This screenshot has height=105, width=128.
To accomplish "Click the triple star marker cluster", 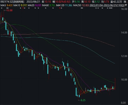I will pyautogui.click(x=111, y=8).
